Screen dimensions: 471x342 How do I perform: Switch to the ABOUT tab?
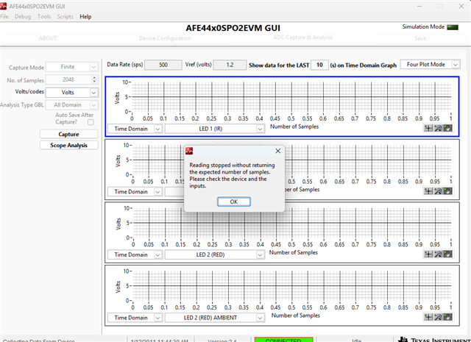coord(47,38)
